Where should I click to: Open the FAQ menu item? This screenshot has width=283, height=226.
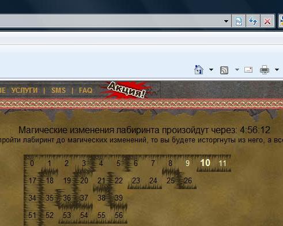(86, 91)
